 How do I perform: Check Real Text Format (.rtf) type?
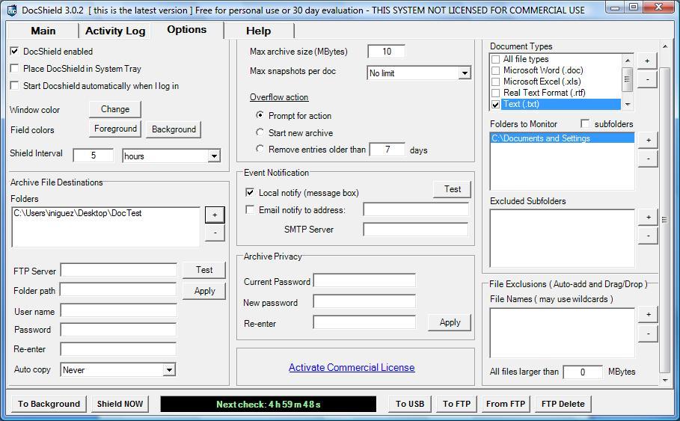click(x=496, y=93)
